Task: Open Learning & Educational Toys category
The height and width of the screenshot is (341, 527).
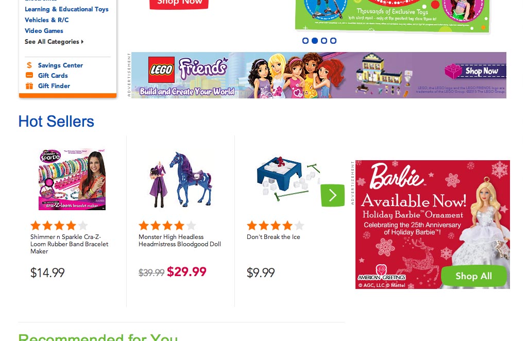Action: coord(66,9)
